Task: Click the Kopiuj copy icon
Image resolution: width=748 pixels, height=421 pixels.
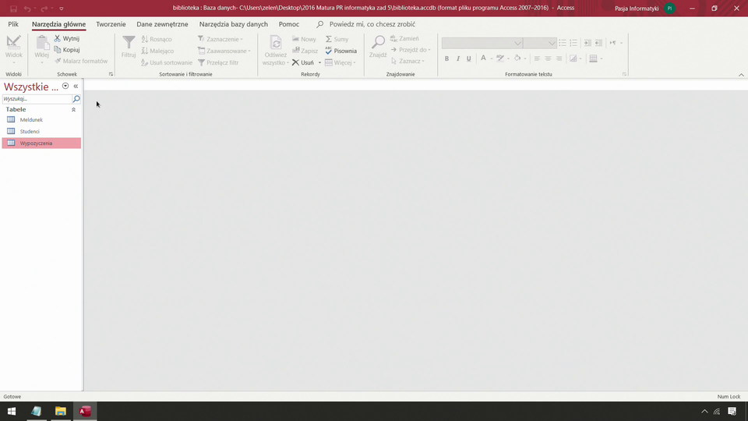Action: tap(58, 50)
